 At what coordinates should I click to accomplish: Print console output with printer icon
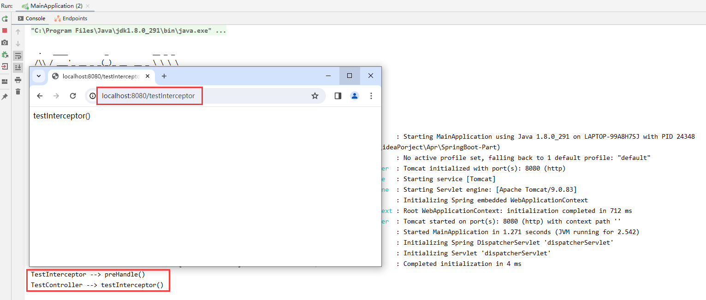coord(18,80)
